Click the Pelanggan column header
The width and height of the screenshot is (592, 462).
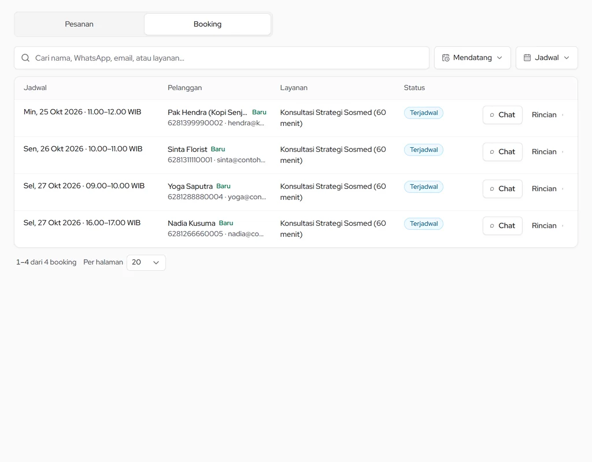click(x=184, y=88)
